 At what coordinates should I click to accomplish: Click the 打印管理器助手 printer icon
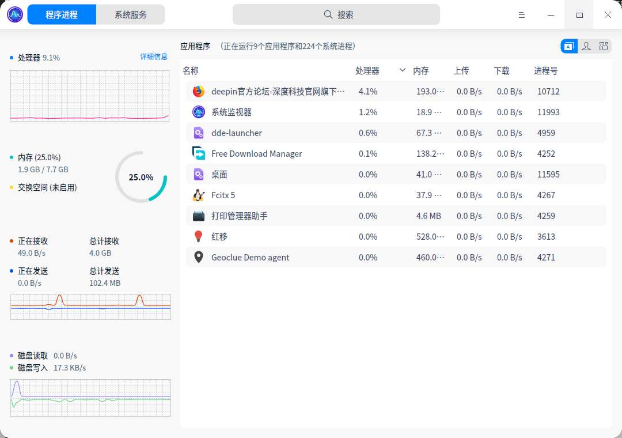coord(198,216)
